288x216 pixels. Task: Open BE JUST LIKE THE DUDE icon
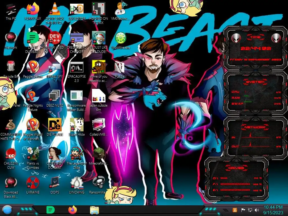click(x=98, y=38)
